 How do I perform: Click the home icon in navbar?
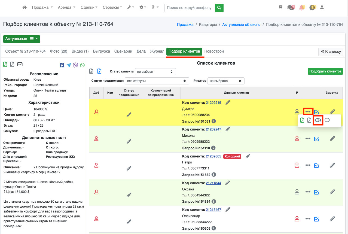click(x=25, y=8)
